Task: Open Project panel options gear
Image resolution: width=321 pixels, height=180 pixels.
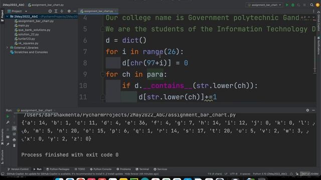Action: (x=69, y=11)
